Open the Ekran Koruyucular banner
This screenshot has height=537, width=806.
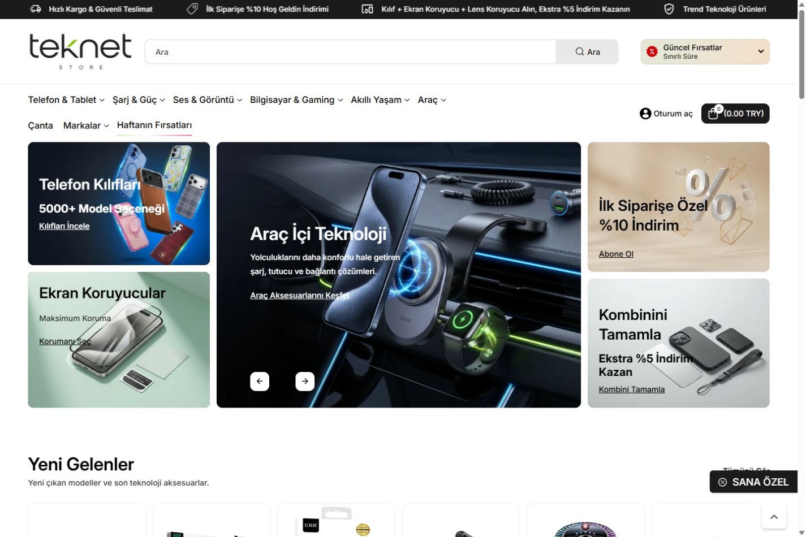[119, 340]
